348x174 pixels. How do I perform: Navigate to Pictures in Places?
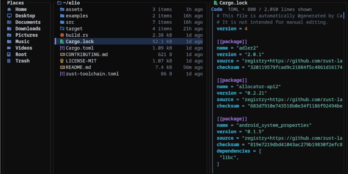click(x=26, y=35)
